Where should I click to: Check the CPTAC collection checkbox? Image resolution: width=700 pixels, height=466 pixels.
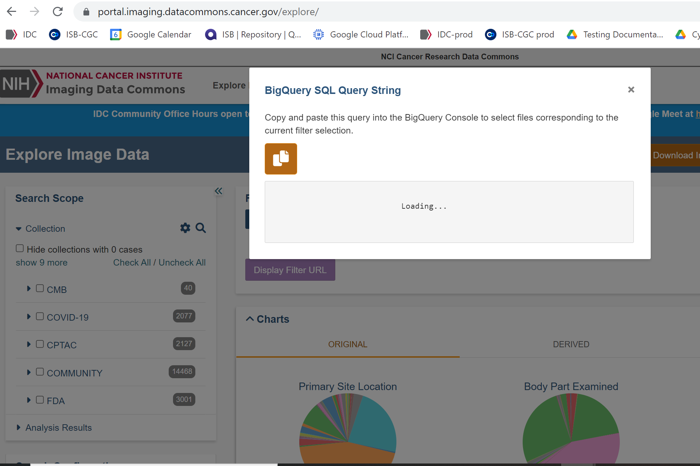(x=40, y=343)
